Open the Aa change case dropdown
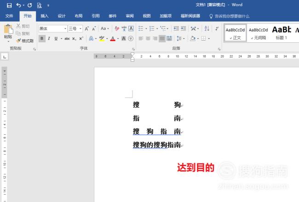 104,29
